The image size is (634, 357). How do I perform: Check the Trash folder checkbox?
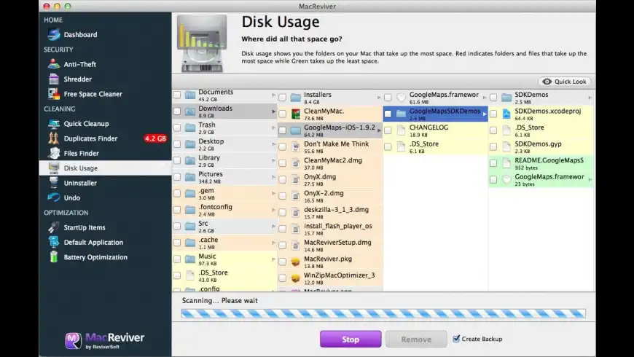(x=177, y=127)
